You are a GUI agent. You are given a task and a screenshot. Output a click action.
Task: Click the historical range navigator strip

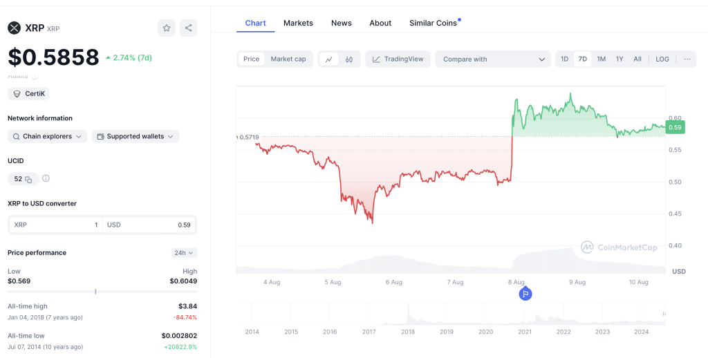[451, 314]
